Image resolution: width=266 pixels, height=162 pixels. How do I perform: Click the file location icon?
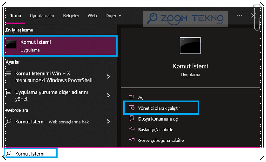(132, 118)
